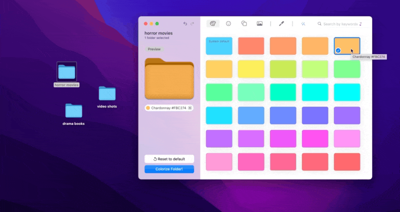The image size is (400, 212).
Task: Click the search magnifying glass icon
Action: pyautogui.click(x=319, y=23)
